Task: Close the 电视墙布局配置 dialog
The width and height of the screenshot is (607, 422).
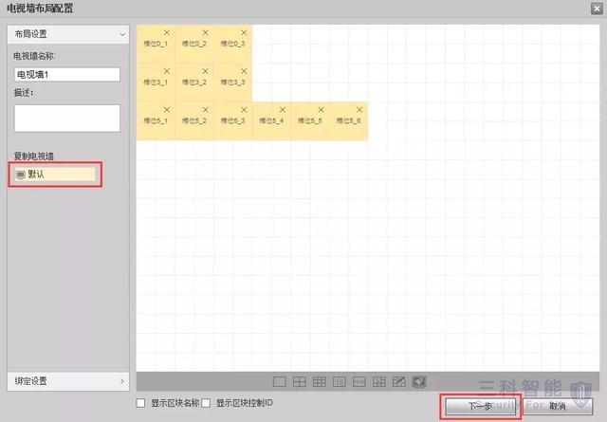Action: [594, 9]
